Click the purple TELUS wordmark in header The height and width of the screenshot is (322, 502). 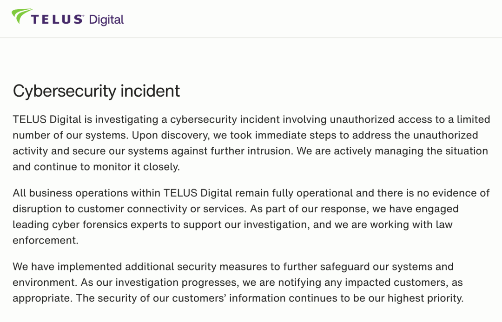(x=57, y=20)
